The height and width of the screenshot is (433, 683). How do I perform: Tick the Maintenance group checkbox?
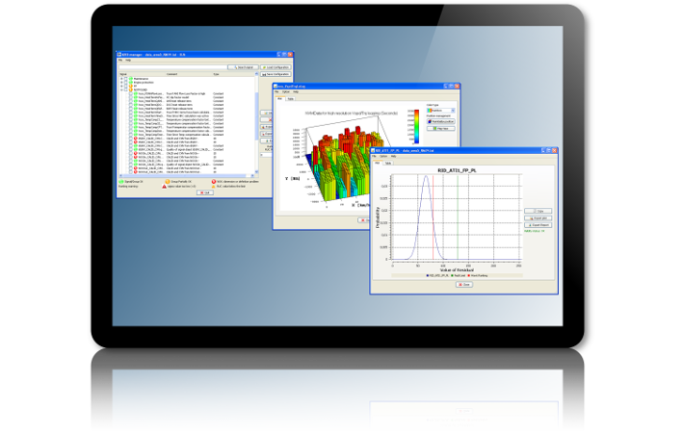coord(126,79)
